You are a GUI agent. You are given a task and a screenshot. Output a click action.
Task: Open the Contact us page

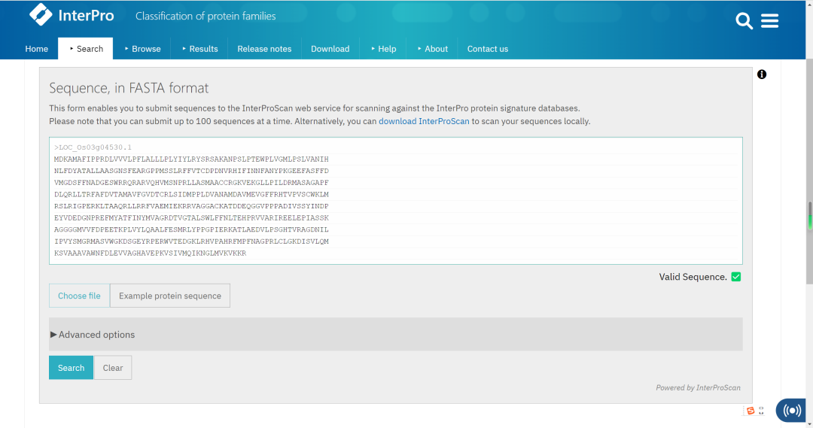coord(487,49)
